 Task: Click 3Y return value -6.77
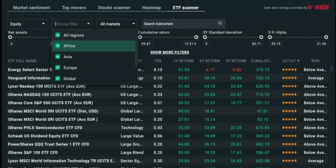pyautogui.click(x=210, y=69)
